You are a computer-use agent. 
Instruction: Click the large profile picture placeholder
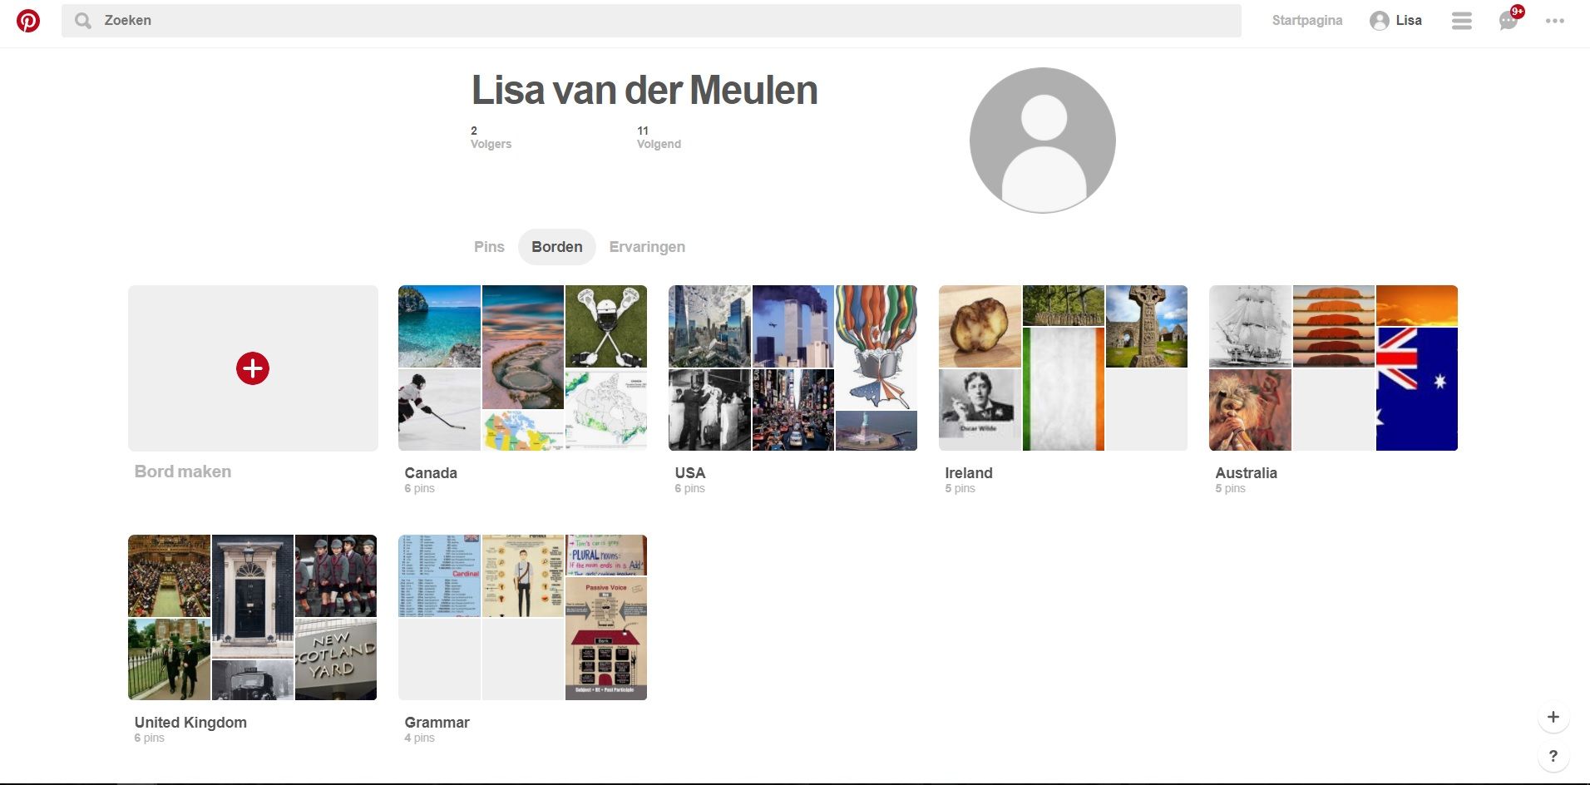pyautogui.click(x=1042, y=140)
